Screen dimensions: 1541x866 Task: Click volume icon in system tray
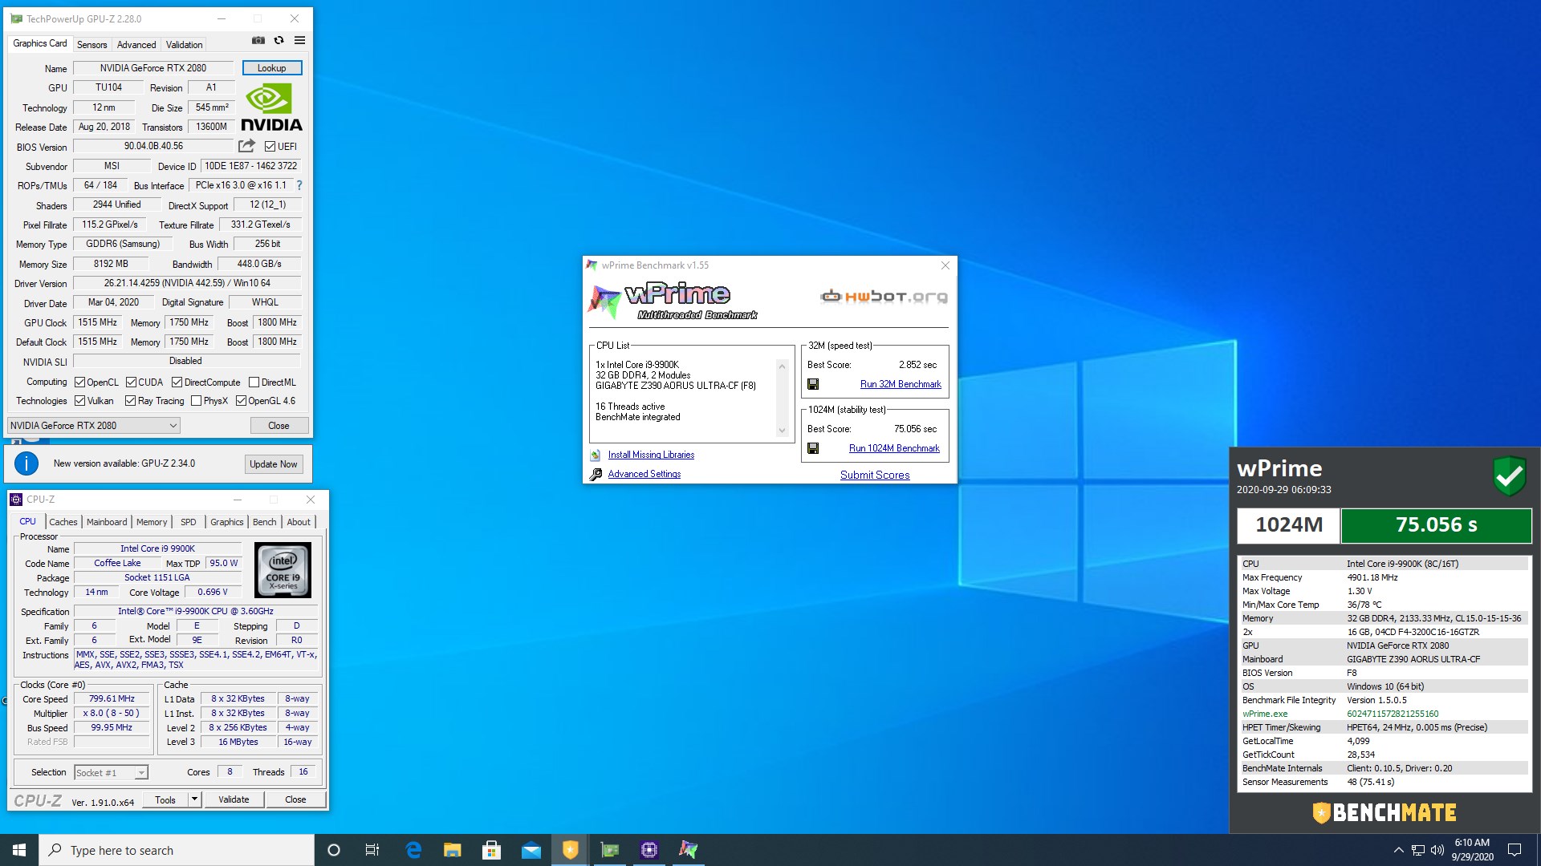1437,850
